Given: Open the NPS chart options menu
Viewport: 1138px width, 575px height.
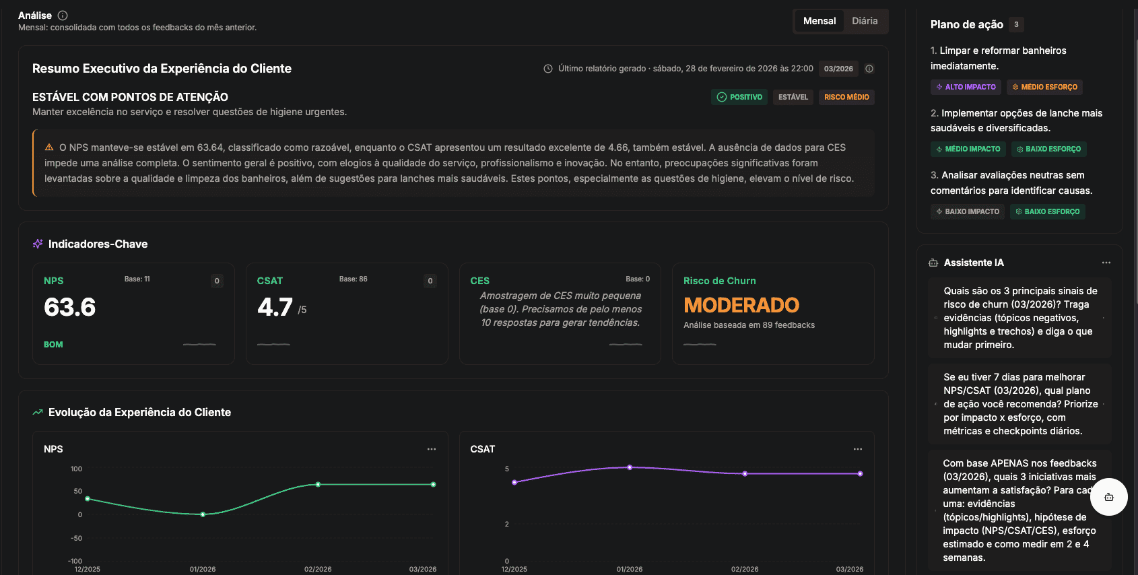Looking at the screenshot, I should 432,449.
